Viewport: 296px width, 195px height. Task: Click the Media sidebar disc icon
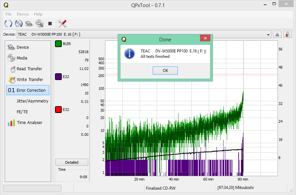(11, 58)
